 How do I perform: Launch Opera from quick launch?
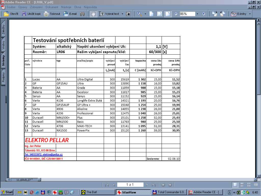[31, 192]
